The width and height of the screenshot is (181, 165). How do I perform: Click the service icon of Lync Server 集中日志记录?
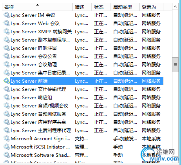7,73
